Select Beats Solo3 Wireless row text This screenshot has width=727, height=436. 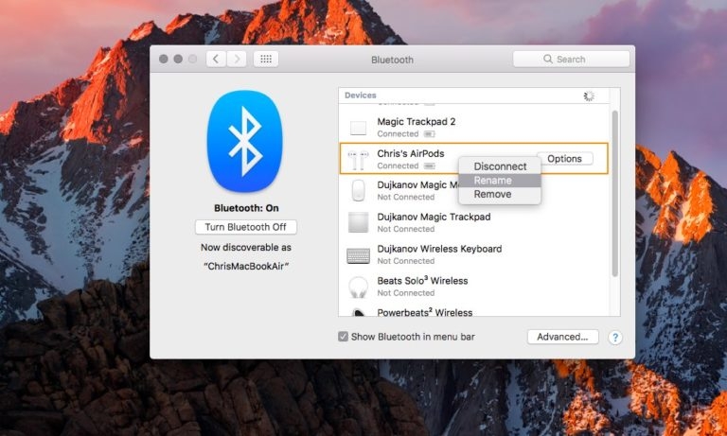[422, 281]
